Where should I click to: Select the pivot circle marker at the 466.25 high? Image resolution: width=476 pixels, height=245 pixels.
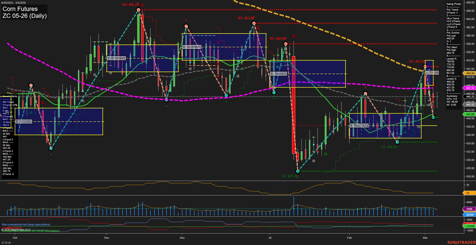[x=138, y=10]
